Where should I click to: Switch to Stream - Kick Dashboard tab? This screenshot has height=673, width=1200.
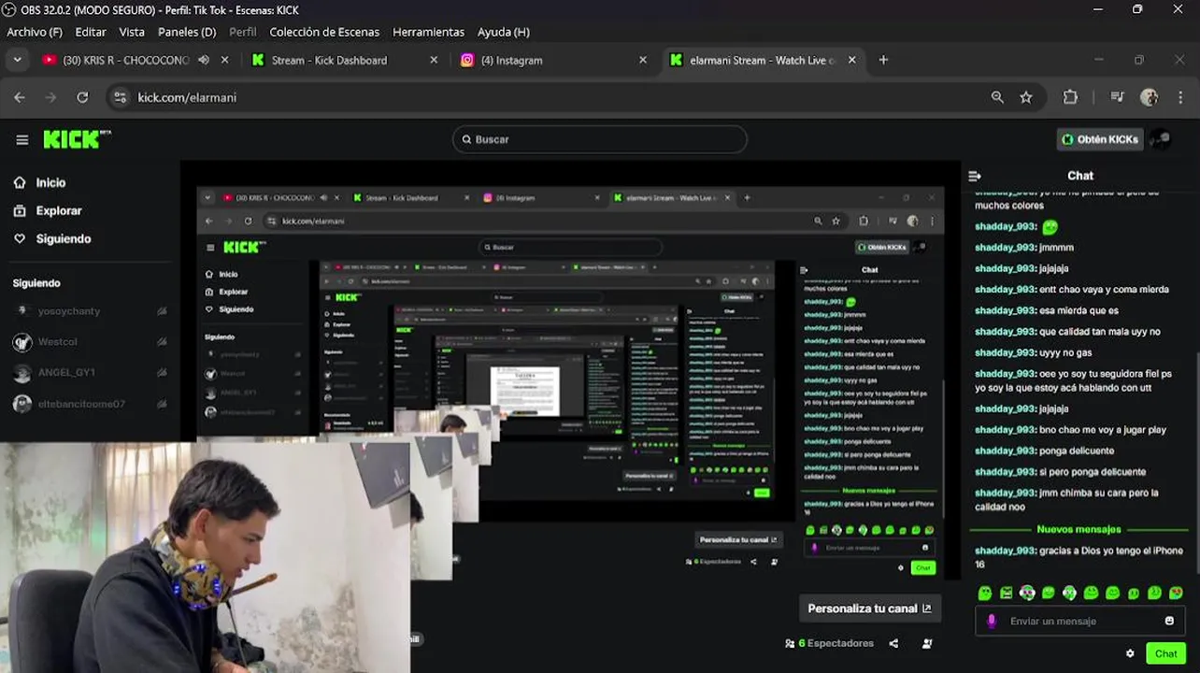[x=329, y=60]
